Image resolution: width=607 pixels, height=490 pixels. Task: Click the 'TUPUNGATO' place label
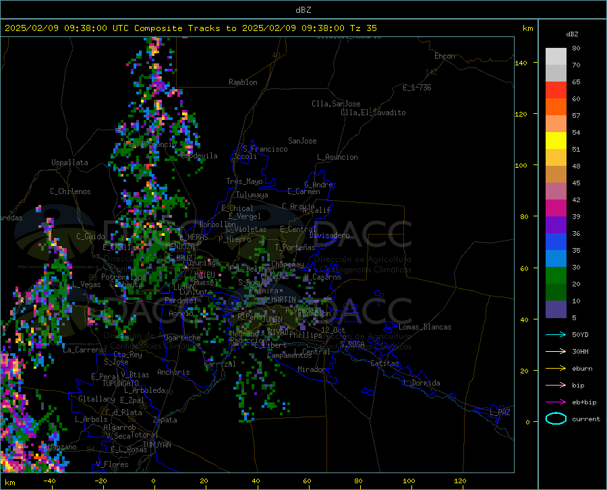pyautogui.click(x=121, y=384)
